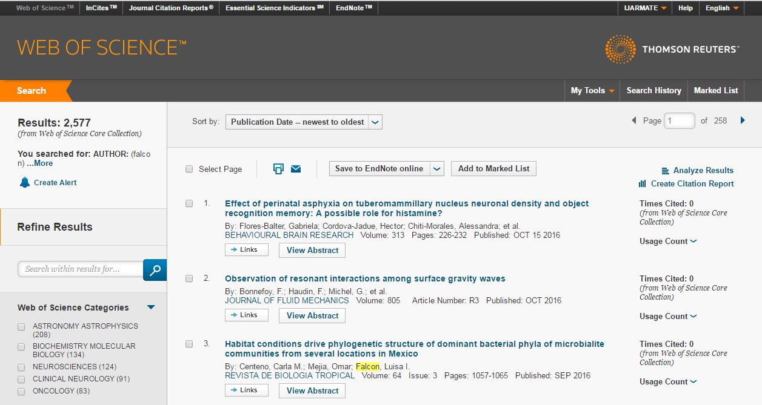Viewport: 762px width, 405px height.
Task: Click the Analyze Results link
Action: (x=703, y=171)
